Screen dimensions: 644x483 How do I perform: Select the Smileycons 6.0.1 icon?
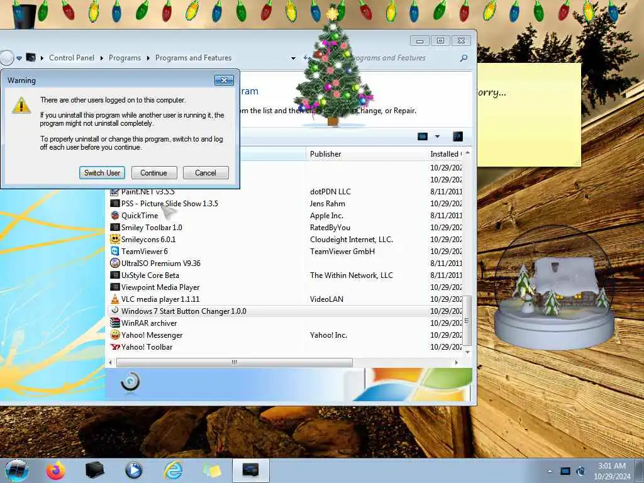(x=114, y=239)
